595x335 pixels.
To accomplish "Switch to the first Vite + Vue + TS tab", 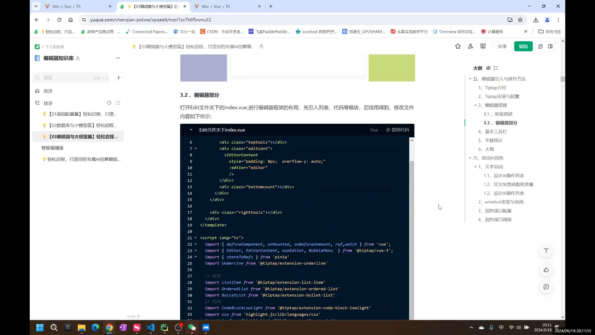I will click(78, 7).
